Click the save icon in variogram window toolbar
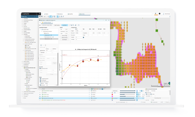The width and height of the screenshot is (195, 117). point(73,25)
